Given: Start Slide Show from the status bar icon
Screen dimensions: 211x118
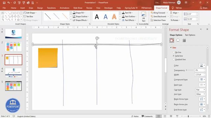Looking at the screenshot, I should (177, 116).
